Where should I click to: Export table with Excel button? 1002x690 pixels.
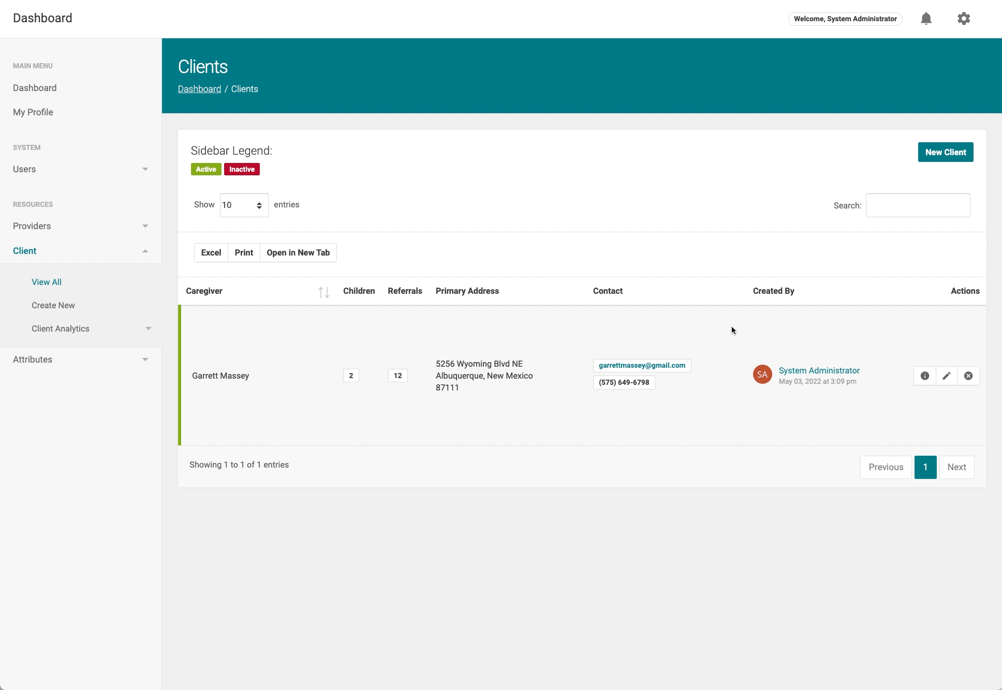click(x=211, y=252)
